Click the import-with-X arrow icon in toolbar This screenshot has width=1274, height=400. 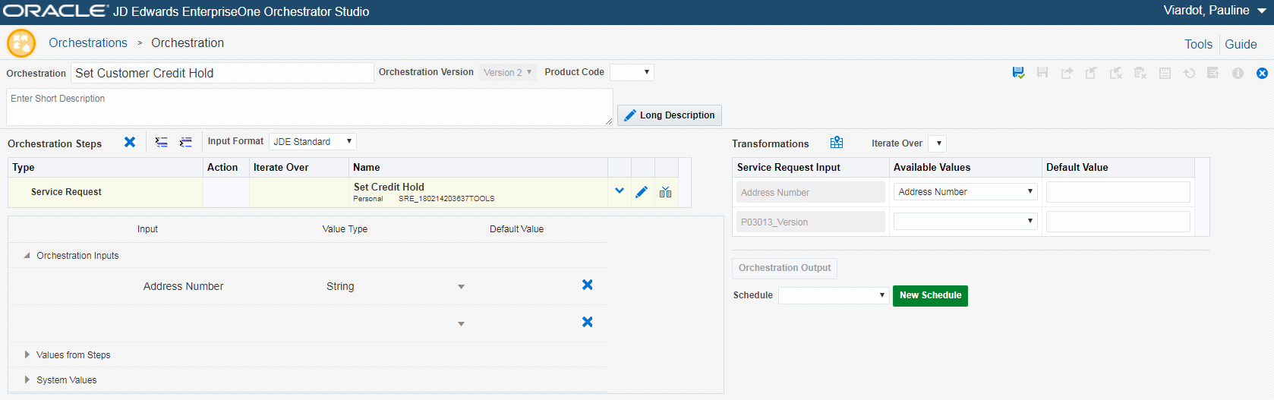(1115, 73)
